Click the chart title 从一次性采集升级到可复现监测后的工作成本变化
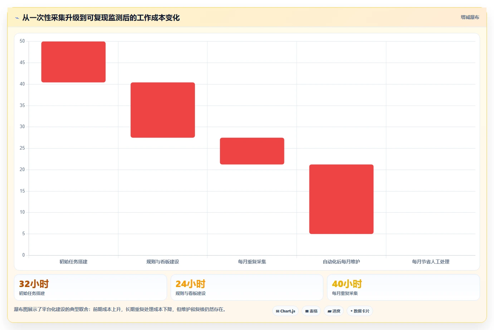This screenshot has height=330, width=494. [101, 18]
